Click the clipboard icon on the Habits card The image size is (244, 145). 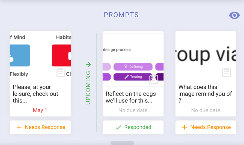click(61, 72)
